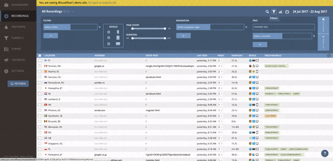Check the tablet device checkbox in Devices
Viewport: 333px width, 161px height.
(x=109, y=38)
